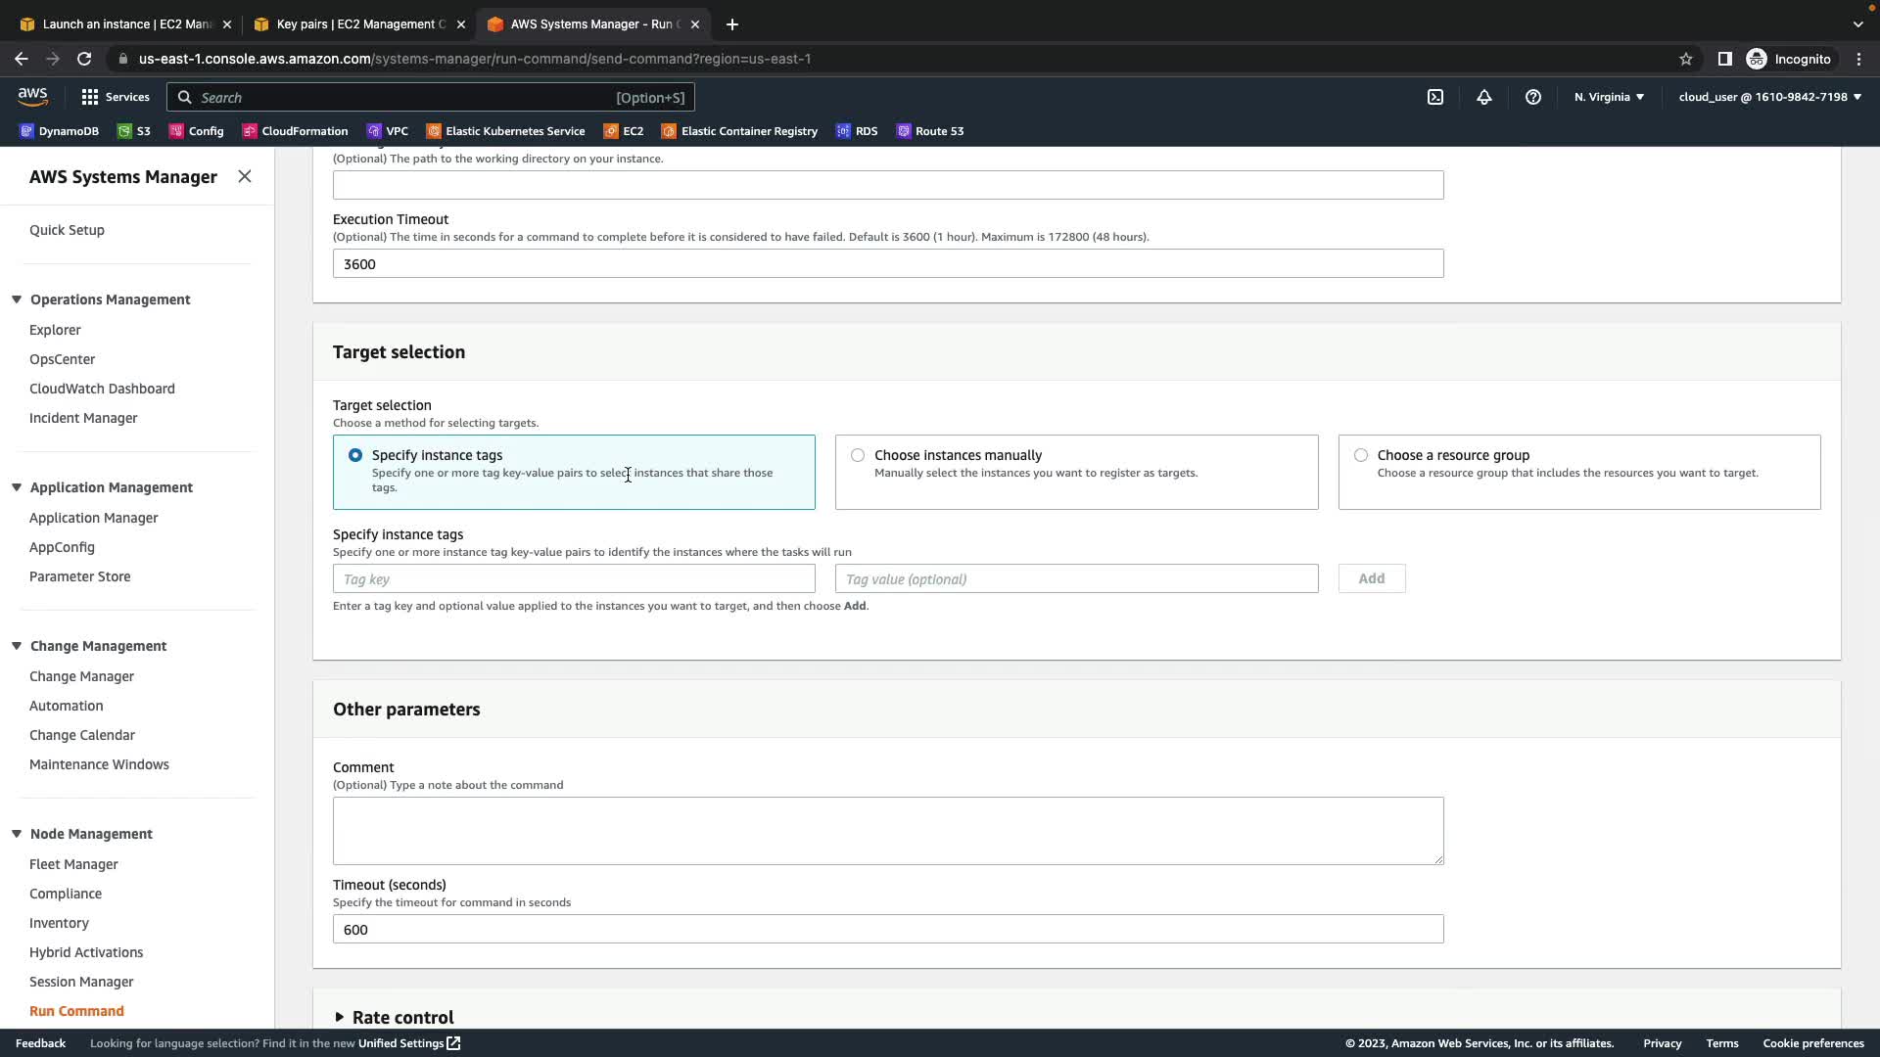Bookmark page with the star icon
This screenshot has height=1057, width=1880.
pos(1685,59)
